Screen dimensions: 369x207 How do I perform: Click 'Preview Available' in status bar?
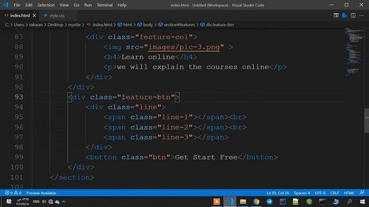click(x=41, y=193)
